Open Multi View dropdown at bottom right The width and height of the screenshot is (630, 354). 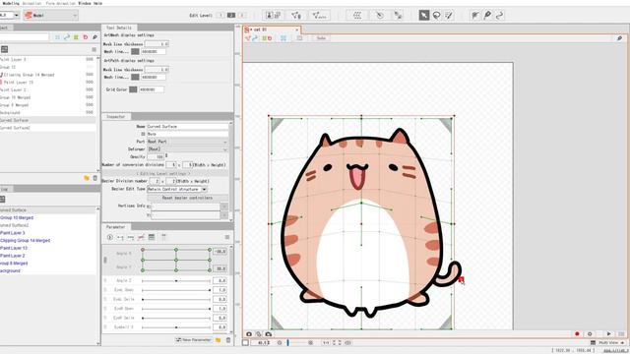click(612, 343)
